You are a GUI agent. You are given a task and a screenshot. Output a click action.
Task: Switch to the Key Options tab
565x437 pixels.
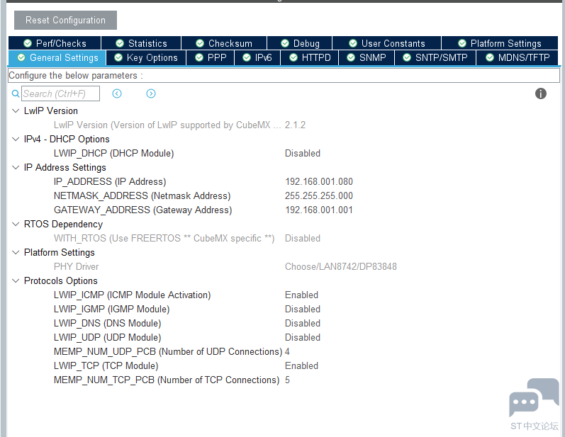(146, 57)
